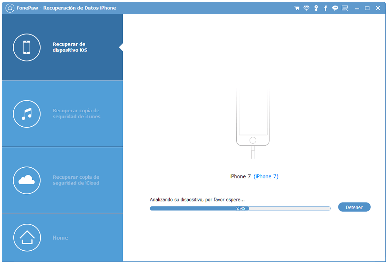Maximize the FonePaw window
388x264 pixels.
point(367,8)
